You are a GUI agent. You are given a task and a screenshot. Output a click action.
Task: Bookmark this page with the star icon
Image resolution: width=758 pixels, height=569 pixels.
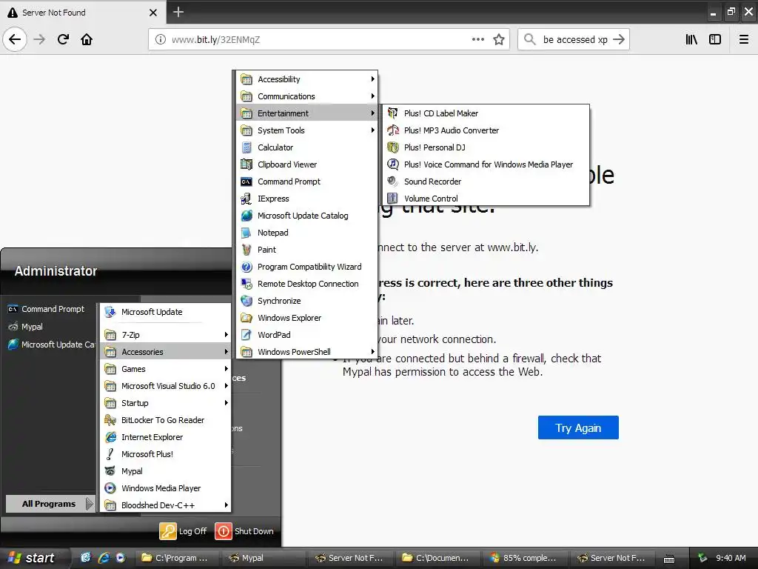pyautogui.click(x=499, y=39)
